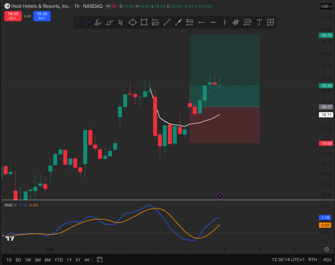335x265 pixels.
Task: Click the 18.88 stop-loss price label
Action: click(326, 143)
